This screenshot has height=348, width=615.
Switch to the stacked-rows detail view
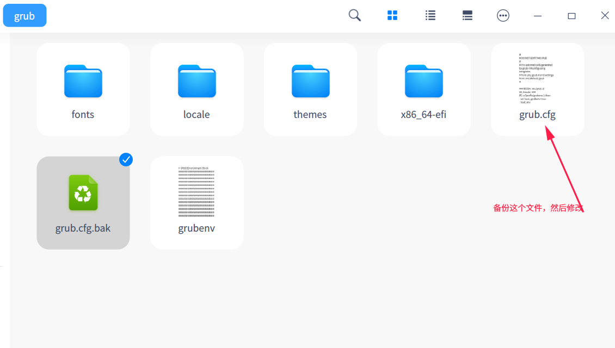pyautogui.click(x=467, y=15)
